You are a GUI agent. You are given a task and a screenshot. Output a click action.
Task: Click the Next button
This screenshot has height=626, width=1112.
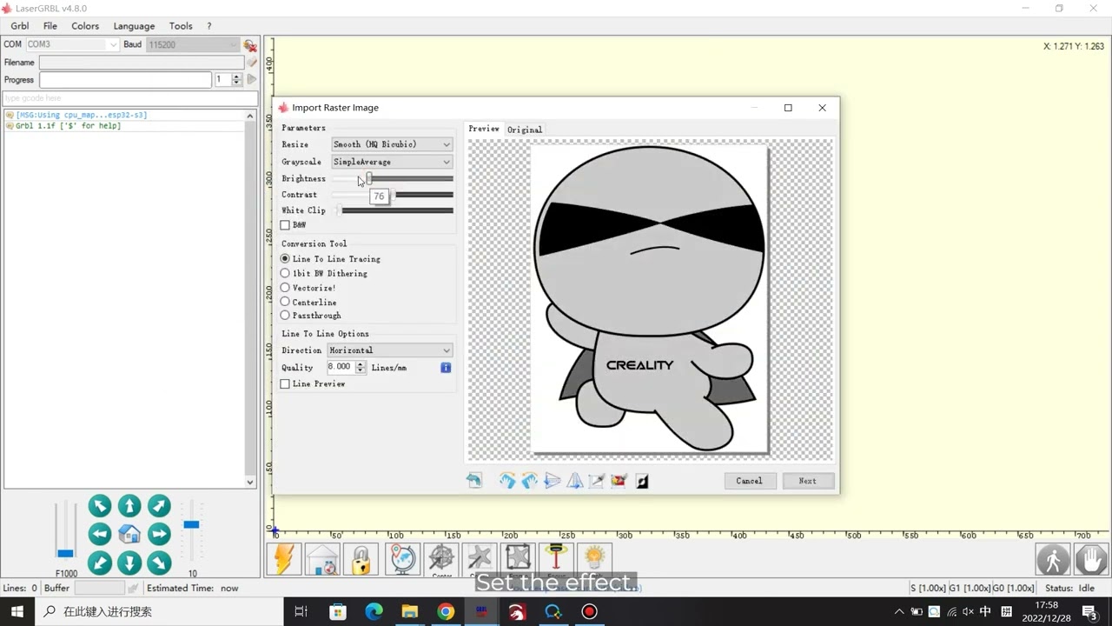(x=808, y=481)
